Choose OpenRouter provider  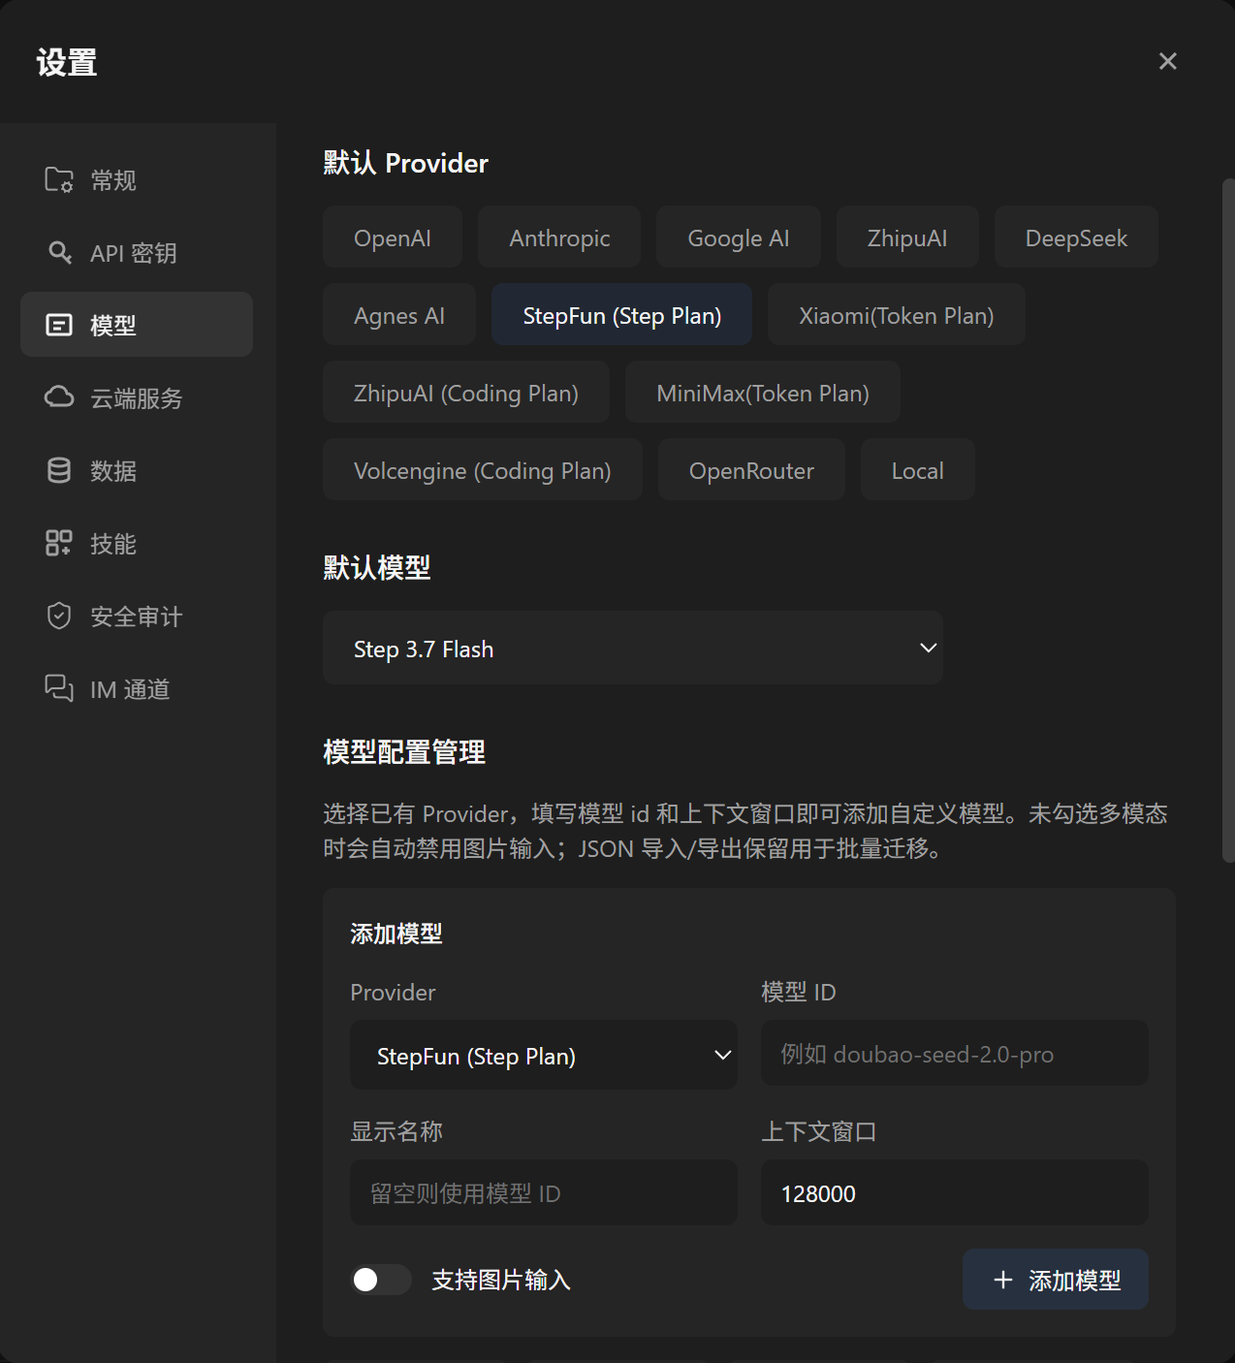point(751,470)
